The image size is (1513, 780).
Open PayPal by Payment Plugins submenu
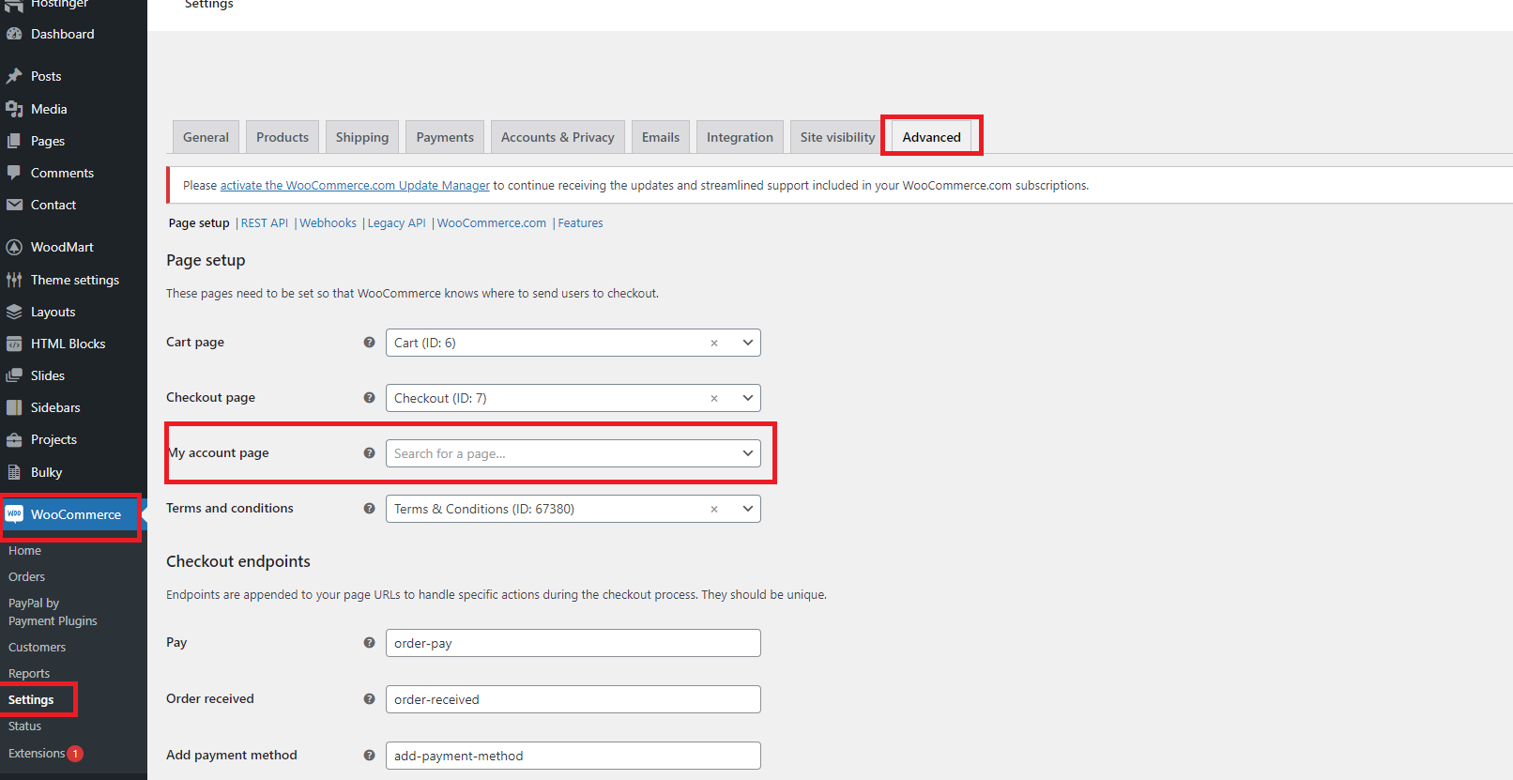point(53,612)
